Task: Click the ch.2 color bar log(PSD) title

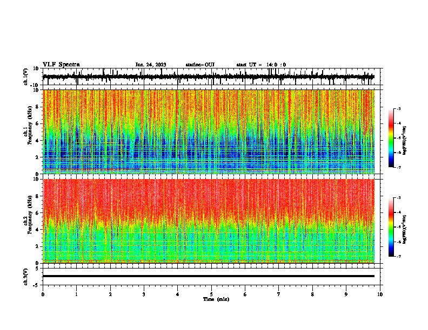Action: [404, 229]
